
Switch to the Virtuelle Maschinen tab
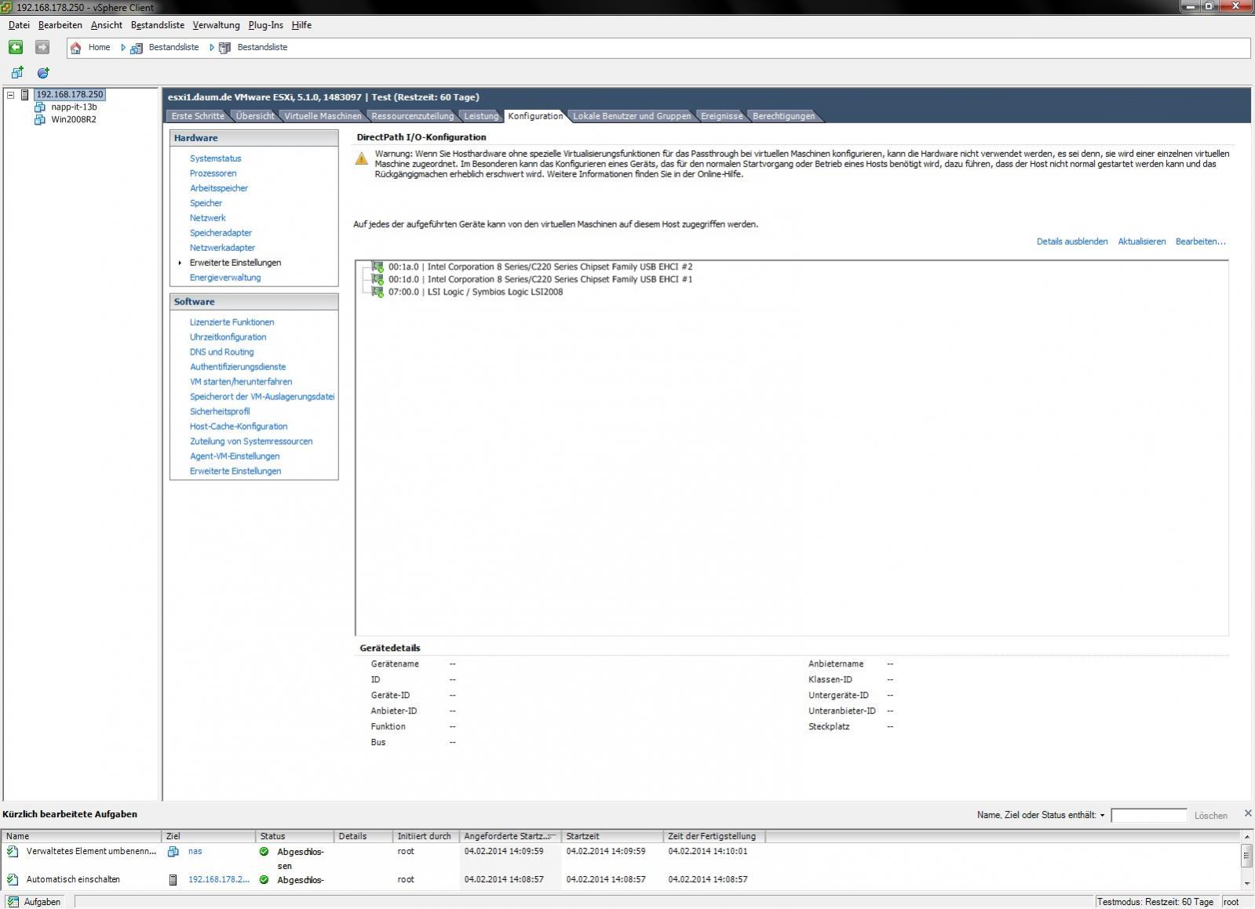point(323,116)
